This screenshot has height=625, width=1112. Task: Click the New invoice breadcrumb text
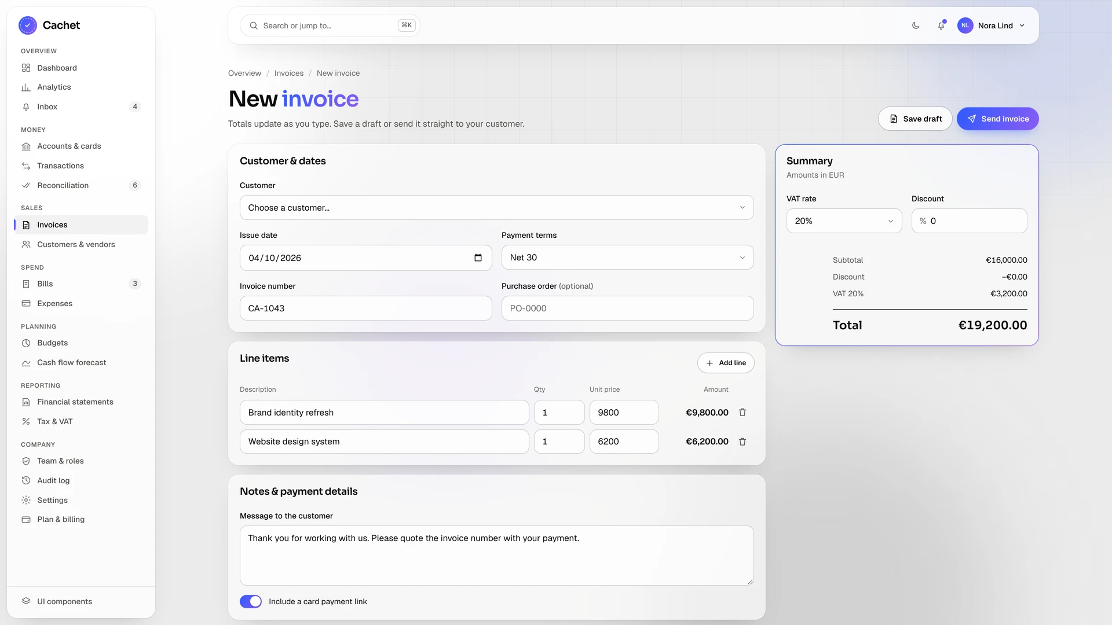(x=338, y=73)
